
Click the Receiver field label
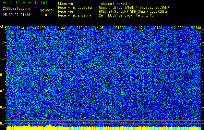[x=66, y=11]
